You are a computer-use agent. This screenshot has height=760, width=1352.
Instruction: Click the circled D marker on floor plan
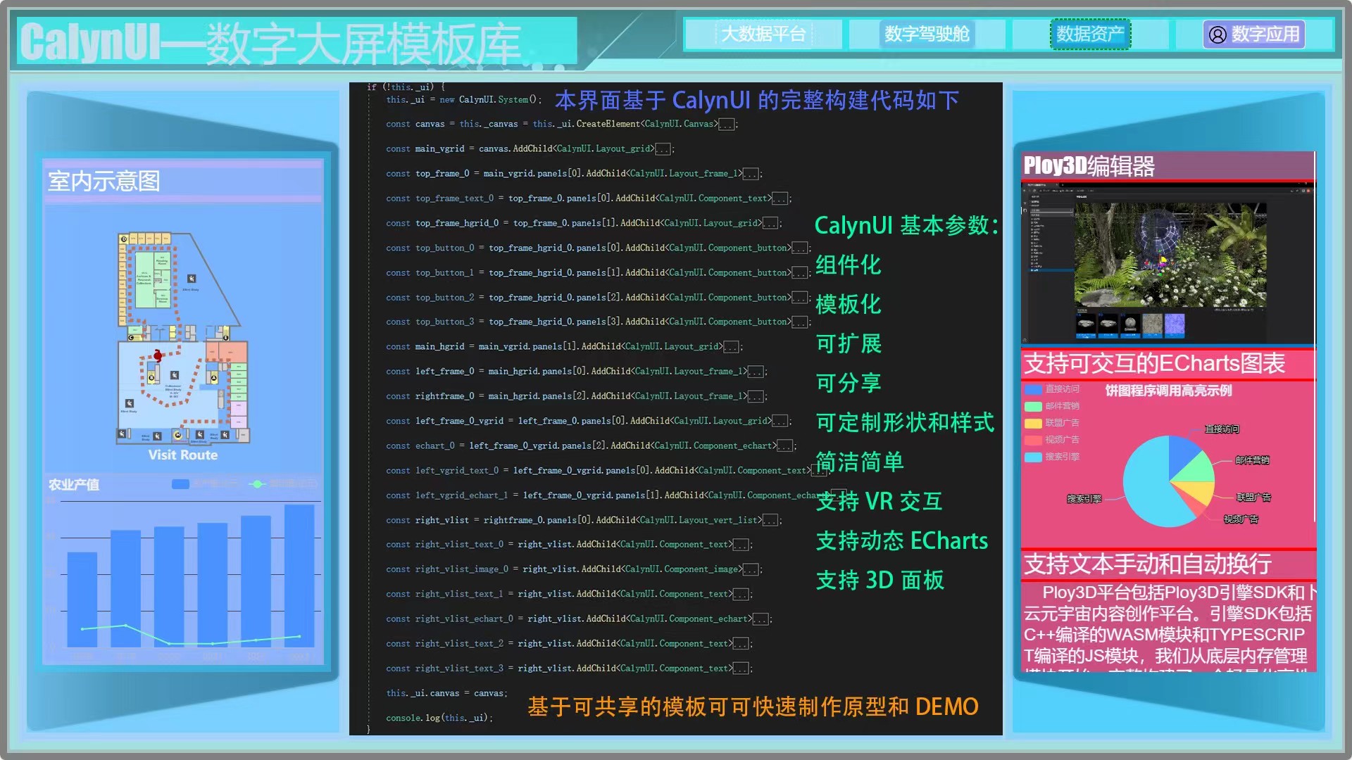pos(124,239)
